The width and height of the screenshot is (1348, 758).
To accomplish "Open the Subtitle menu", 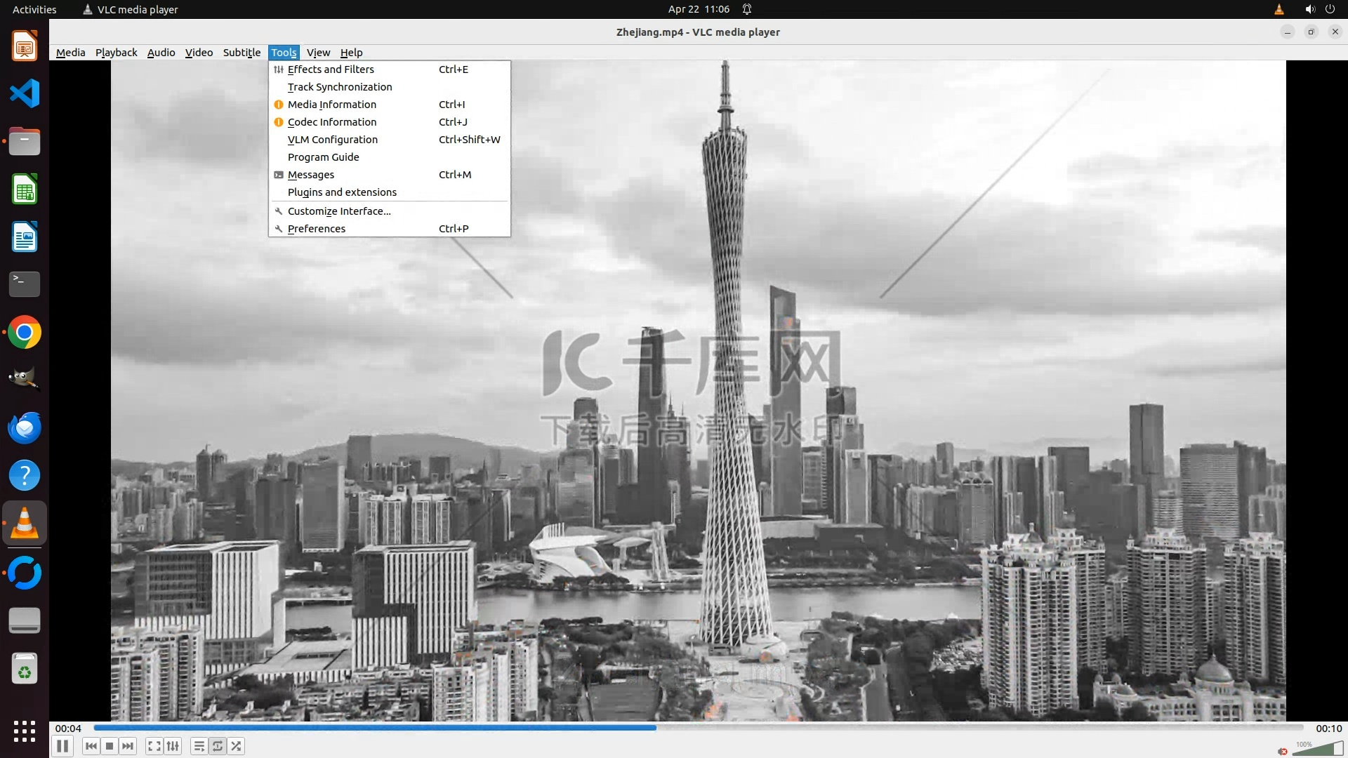I will point(242,53).
